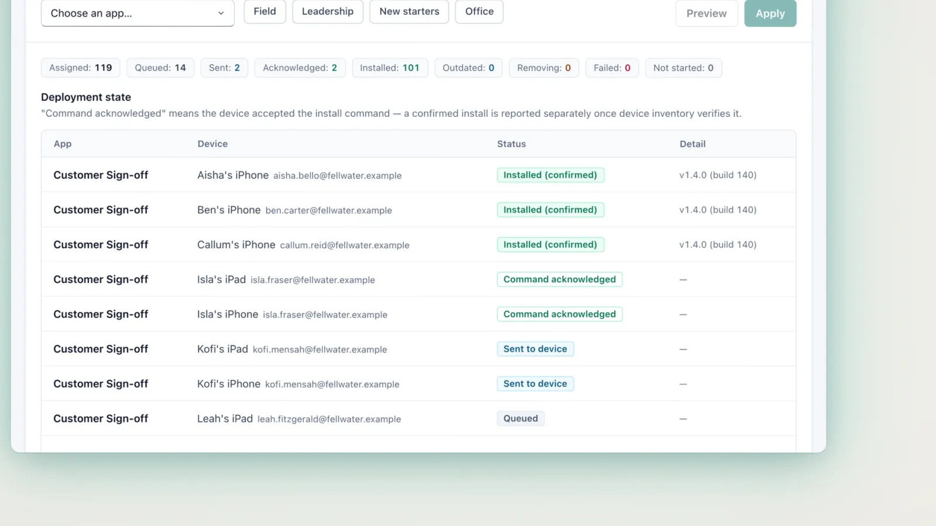936x526 pixels.
Task: Click the Device column header
Action: [x=212, y=144]
